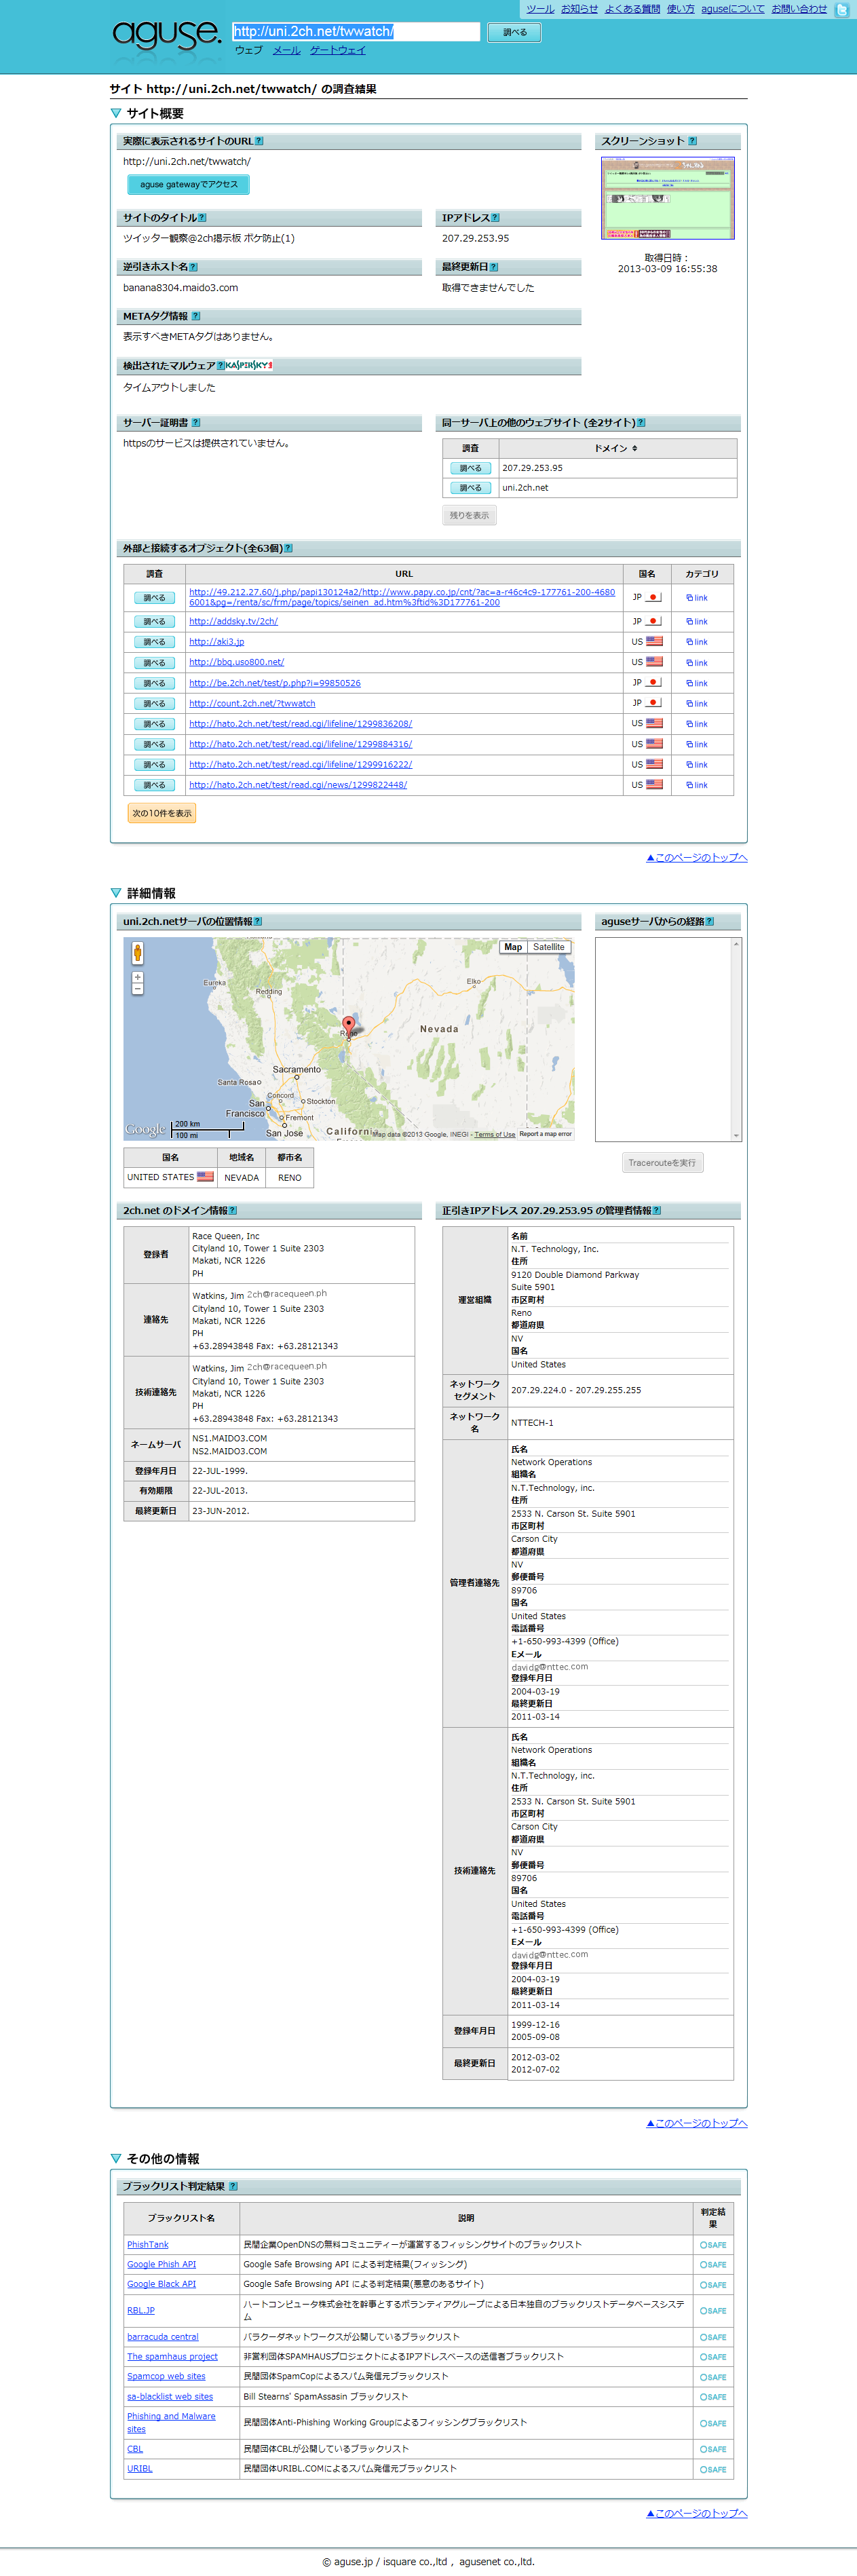The width and height of the screenshot is (857, 2576).
Task: Open help icon next to スクリーンショット heading
Action: click(693, 141)
